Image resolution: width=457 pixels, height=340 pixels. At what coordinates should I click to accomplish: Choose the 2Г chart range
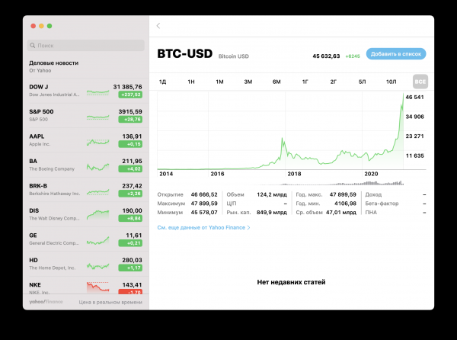334,82
